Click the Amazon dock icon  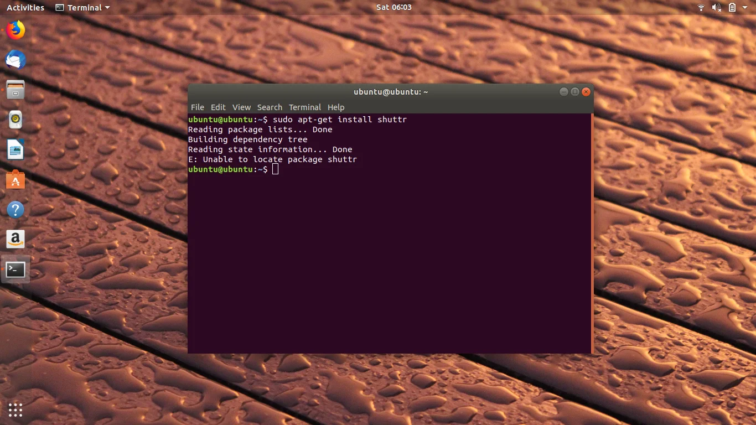point(15,240)
